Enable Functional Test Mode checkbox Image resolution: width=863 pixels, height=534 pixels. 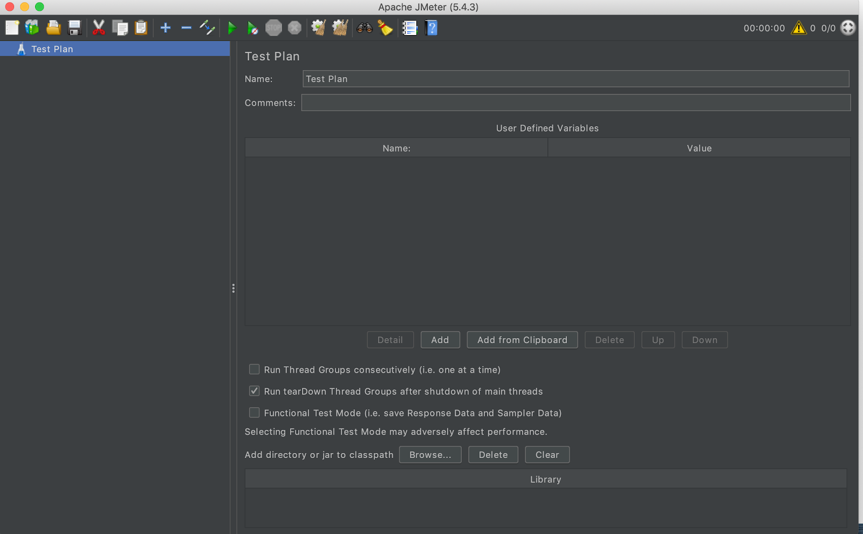pos(254,413)
